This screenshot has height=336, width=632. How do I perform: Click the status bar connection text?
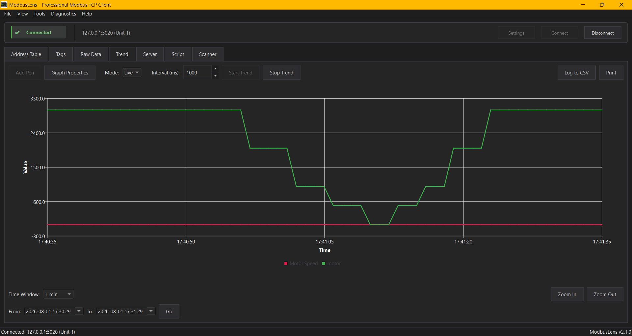38,332
